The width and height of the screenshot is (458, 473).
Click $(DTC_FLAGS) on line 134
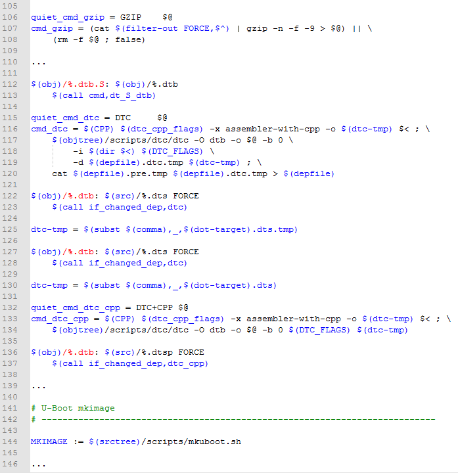point(319,330)
